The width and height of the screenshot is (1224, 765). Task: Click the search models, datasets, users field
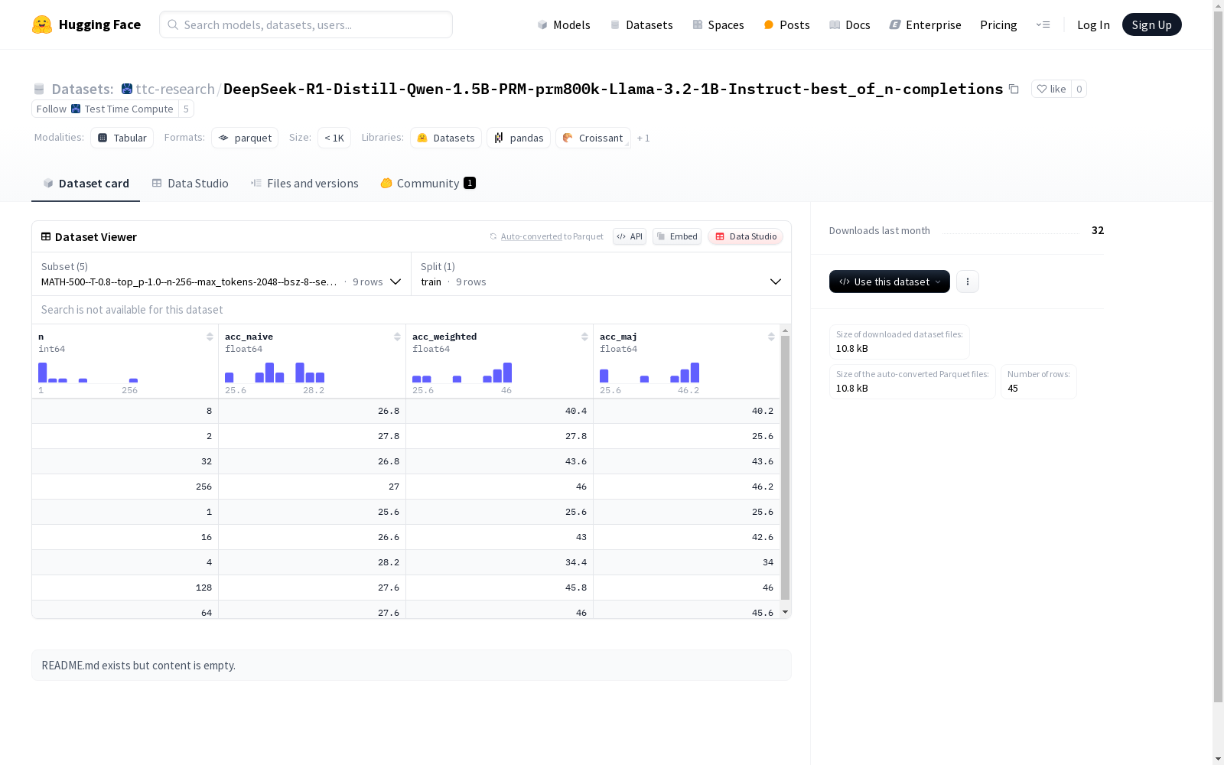306,24
